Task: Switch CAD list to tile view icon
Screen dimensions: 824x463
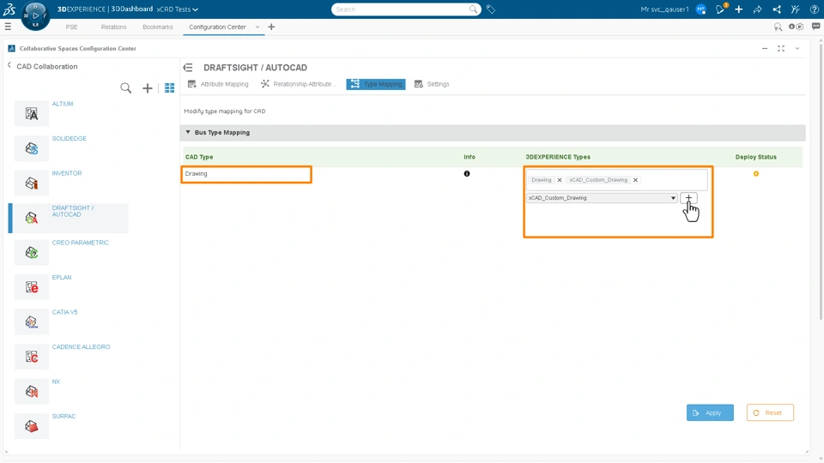Action: point(169,88)
